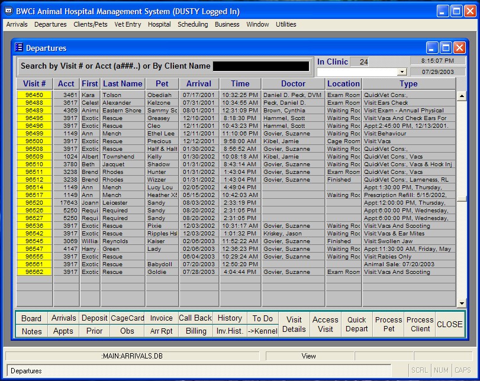480x381 pixels.
Task: Click the ->Kennel button
Action: pos(263,331)
